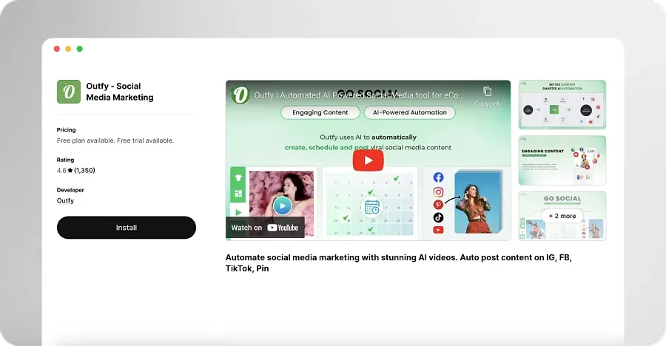Click the red close window dot
This screenshot has height=346, width=666.
[x=57, y=49]
